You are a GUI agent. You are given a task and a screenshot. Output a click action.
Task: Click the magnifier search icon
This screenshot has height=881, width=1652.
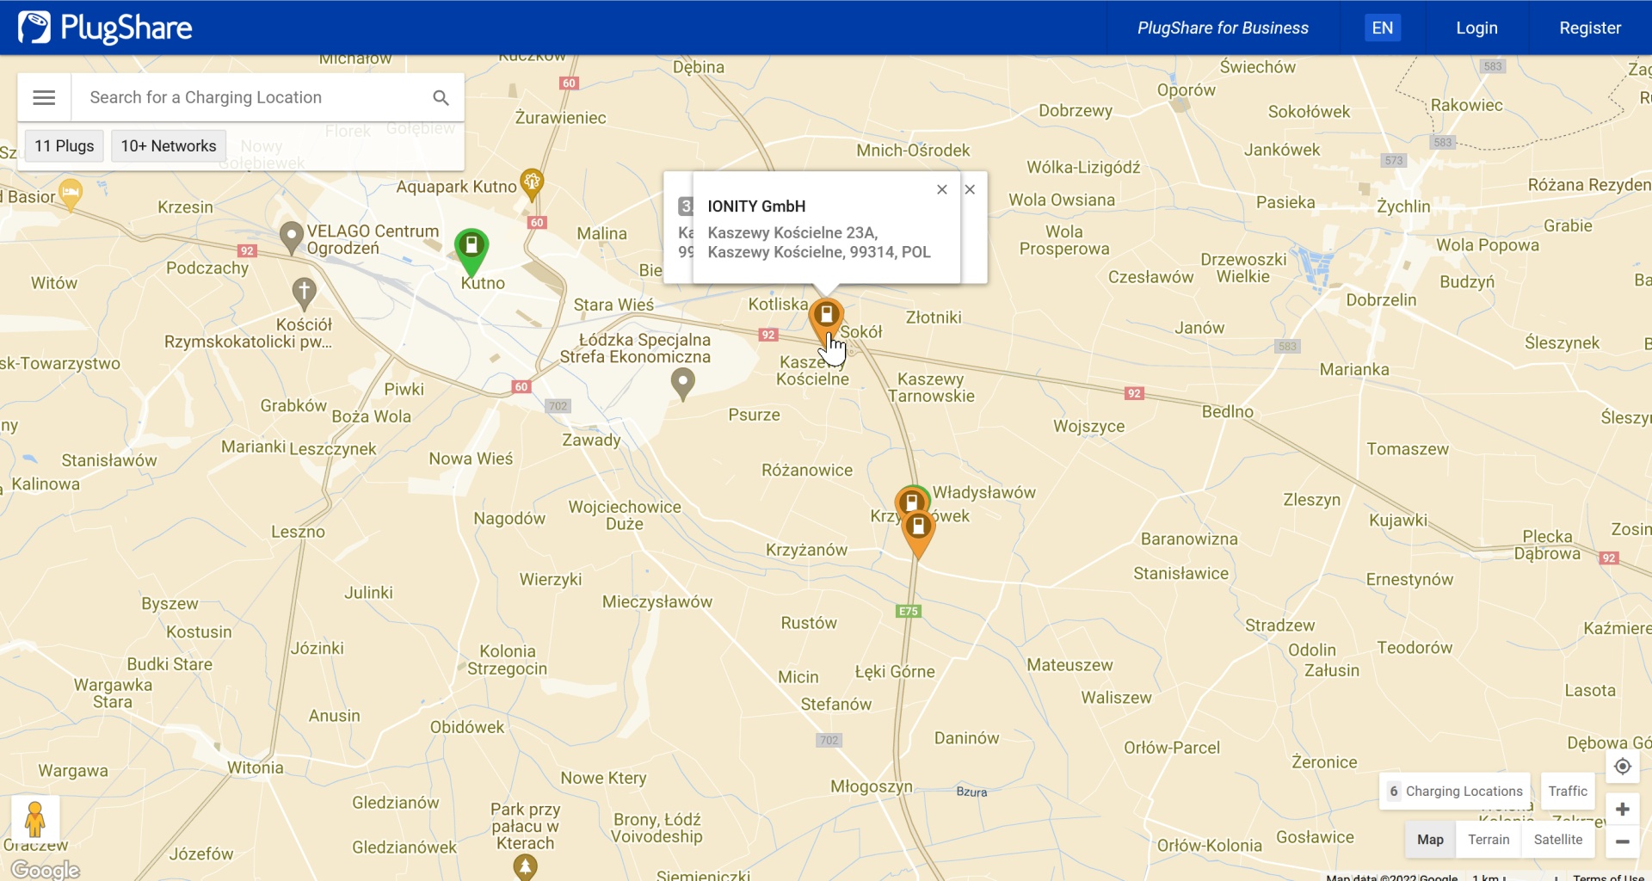(441, 98)
